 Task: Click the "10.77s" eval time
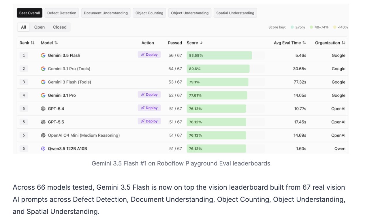[300, 109]
